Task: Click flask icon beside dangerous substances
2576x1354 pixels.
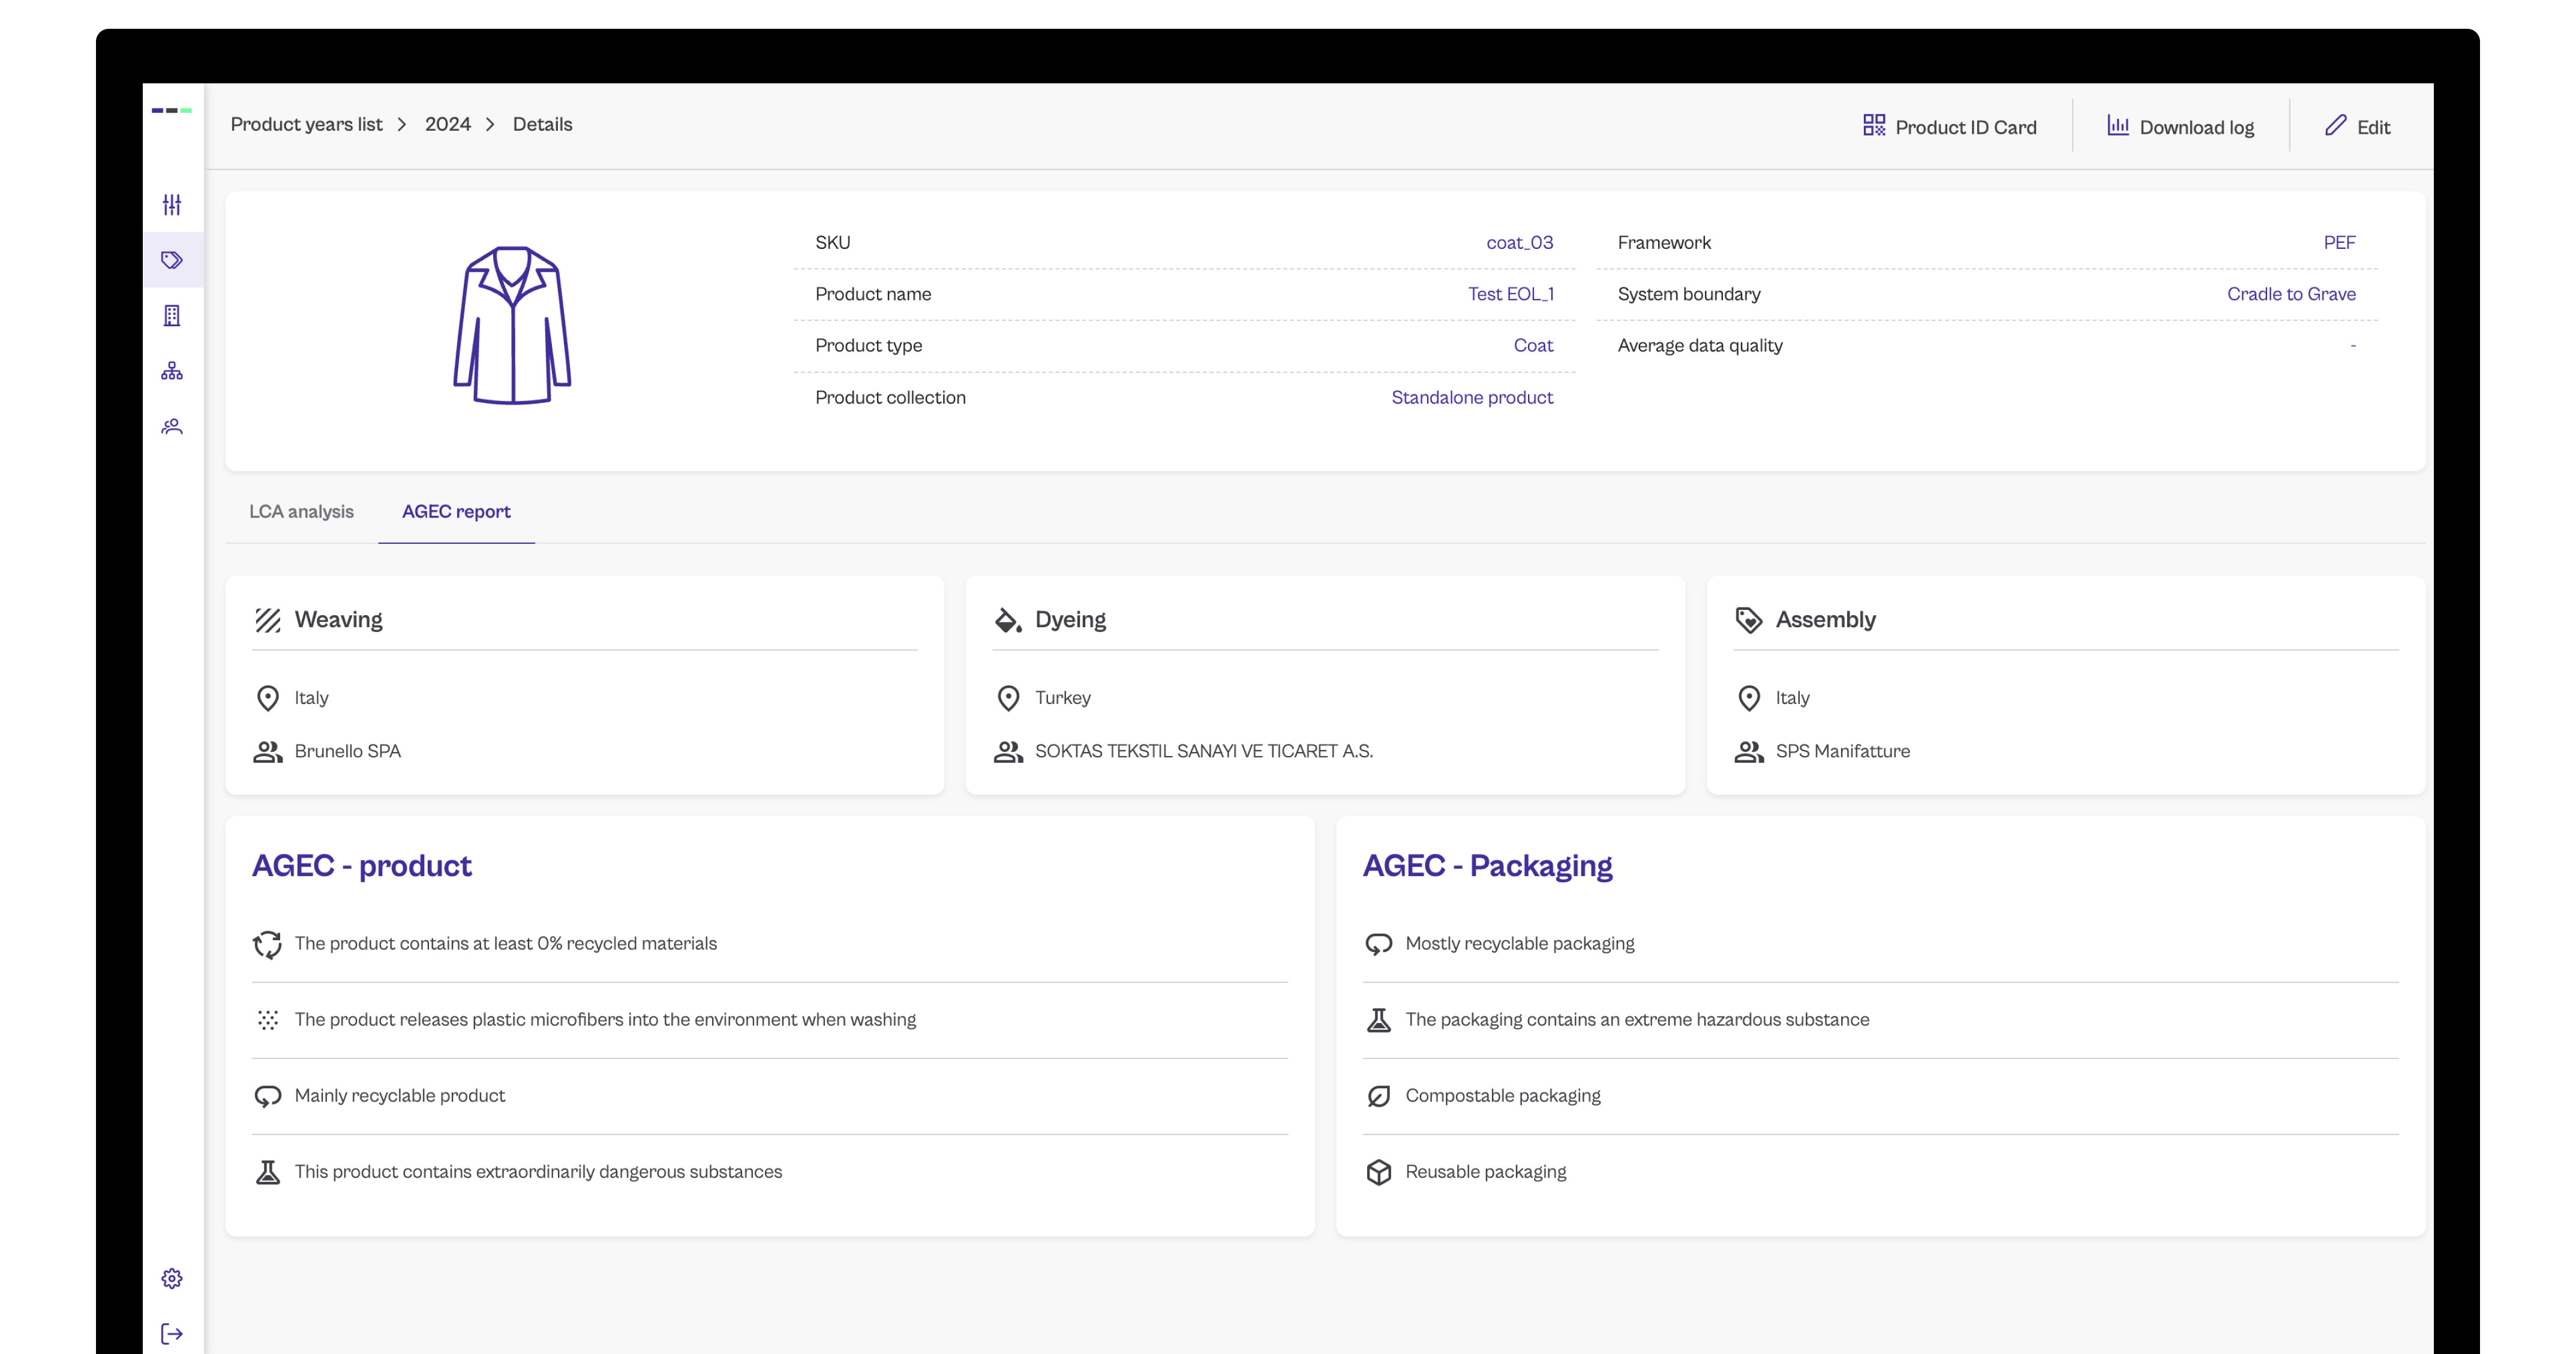Action: click(x=267, y=1171)
